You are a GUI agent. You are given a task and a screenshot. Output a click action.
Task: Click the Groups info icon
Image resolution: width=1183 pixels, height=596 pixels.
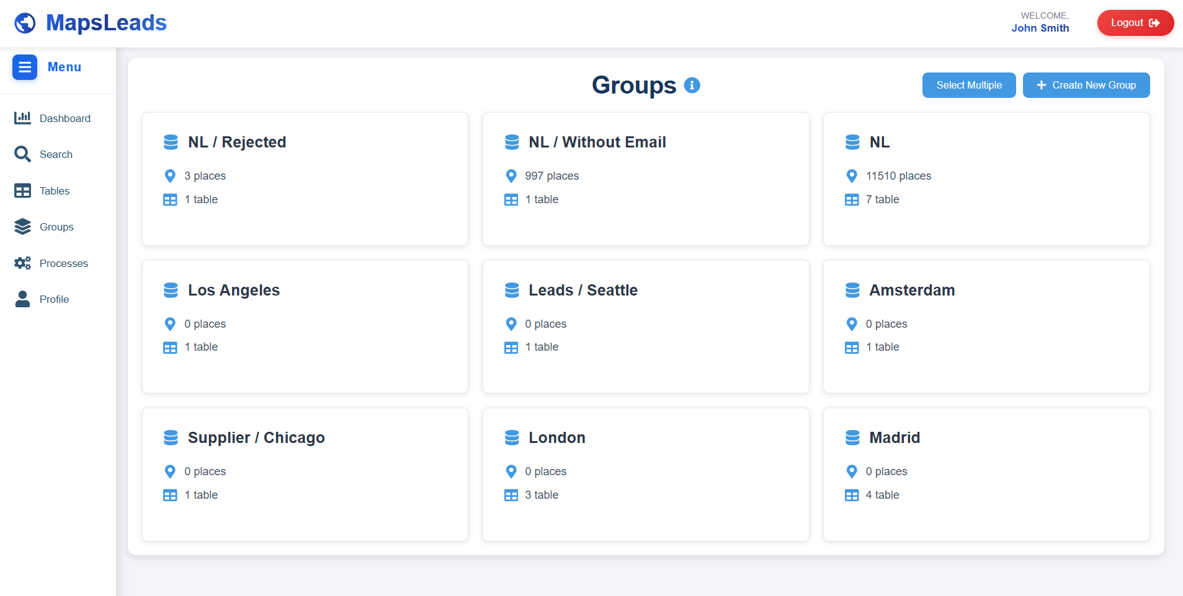coord(692,85)
